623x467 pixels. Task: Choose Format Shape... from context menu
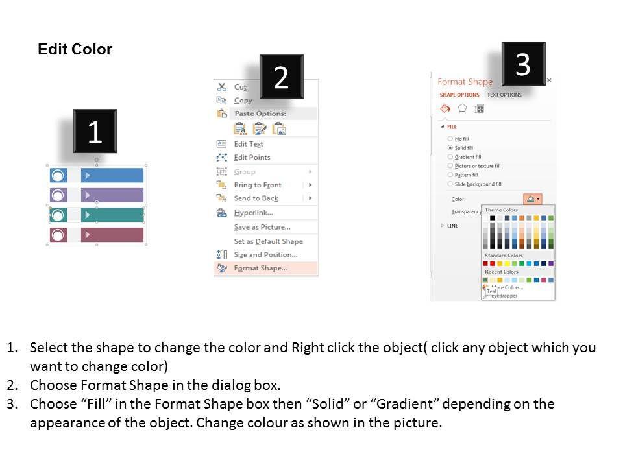pos(260,268)
